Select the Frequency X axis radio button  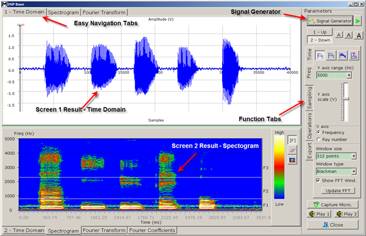[x=318, y=132]
